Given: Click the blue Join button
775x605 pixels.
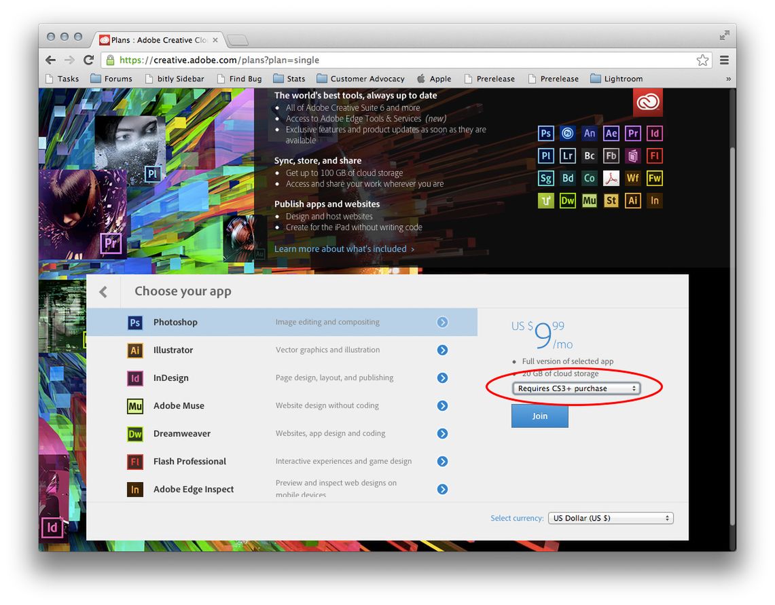Looking at the screenshot, I should point(540,416).
